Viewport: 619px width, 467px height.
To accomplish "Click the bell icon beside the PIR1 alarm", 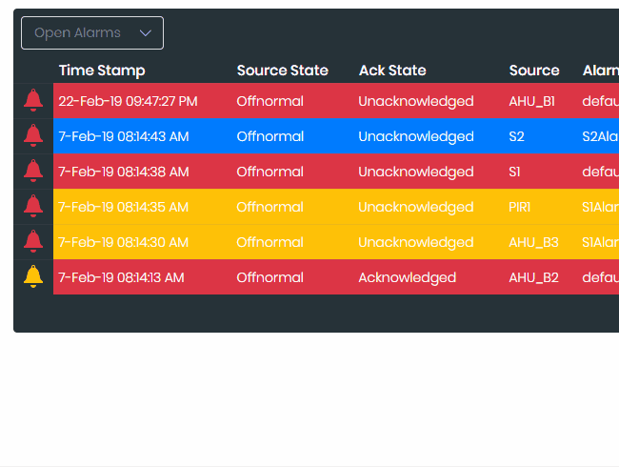I will (x=33, y=206).
